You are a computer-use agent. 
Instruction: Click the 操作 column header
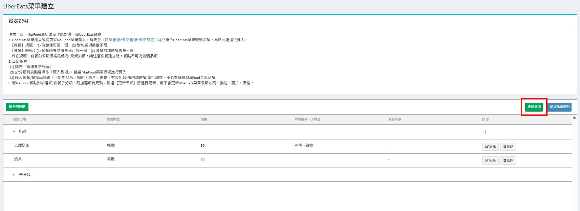point(485,119)
